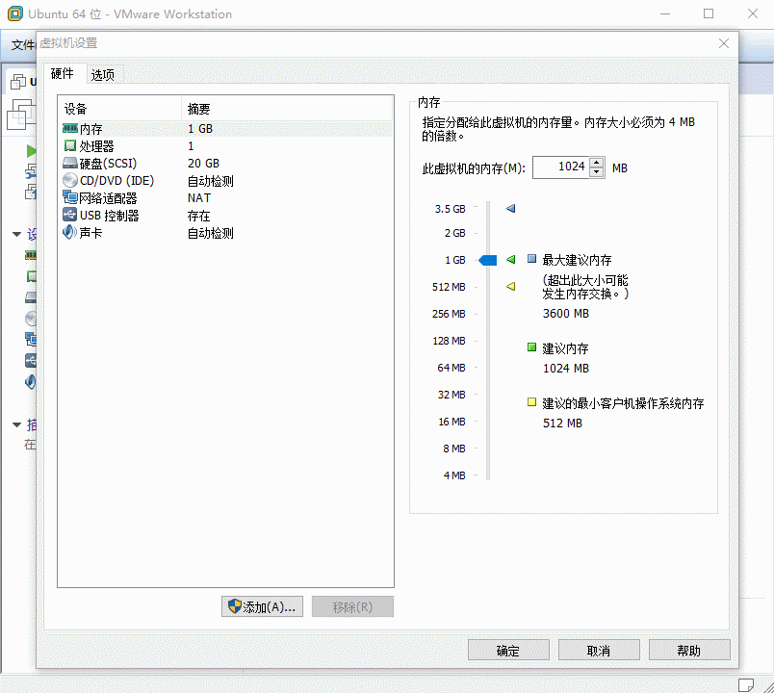
Task: Confirm settings with the 确定 button
Action: pos(507,651)
